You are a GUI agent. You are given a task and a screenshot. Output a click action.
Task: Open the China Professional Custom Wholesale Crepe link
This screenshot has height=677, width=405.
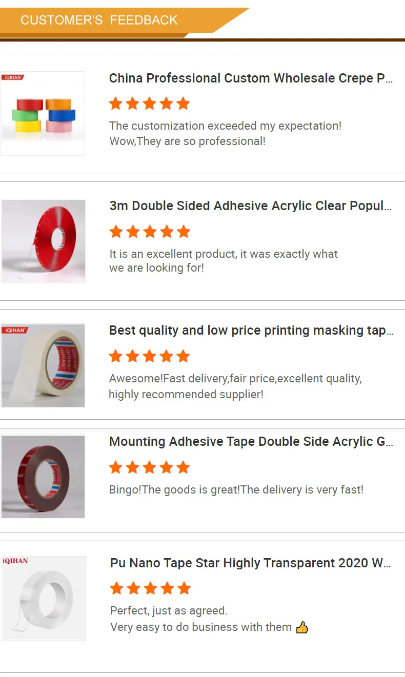click(x=251, y=78)
